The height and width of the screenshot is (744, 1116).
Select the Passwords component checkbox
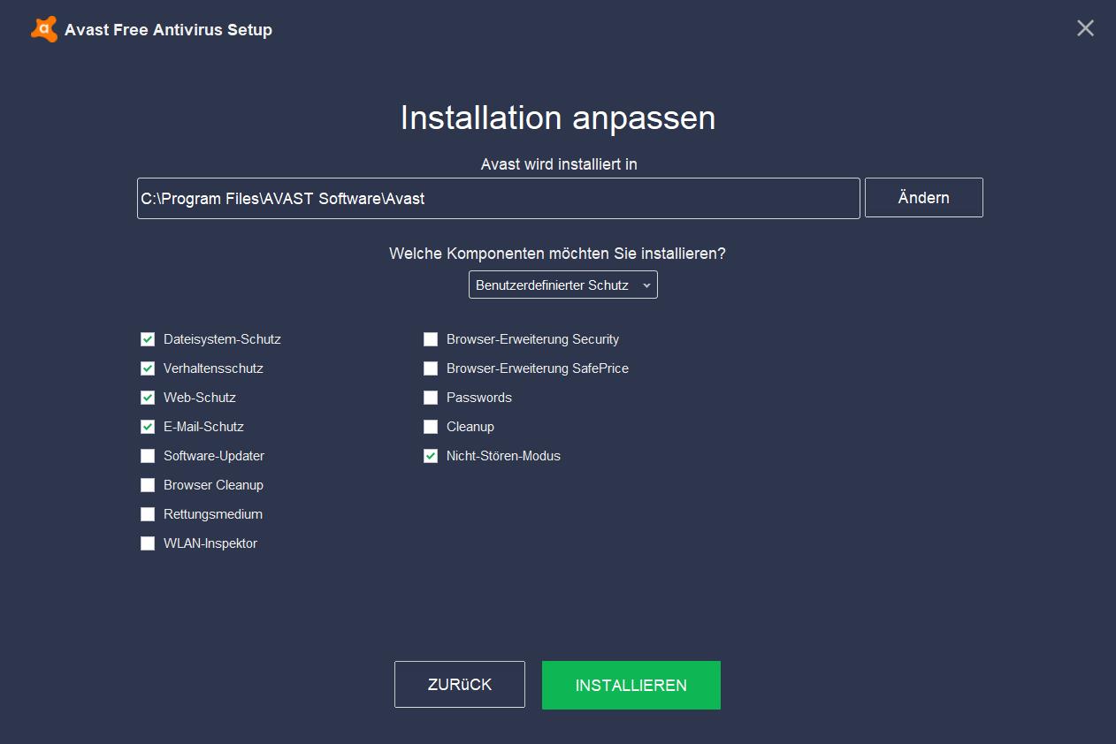(x=431, y=398)
